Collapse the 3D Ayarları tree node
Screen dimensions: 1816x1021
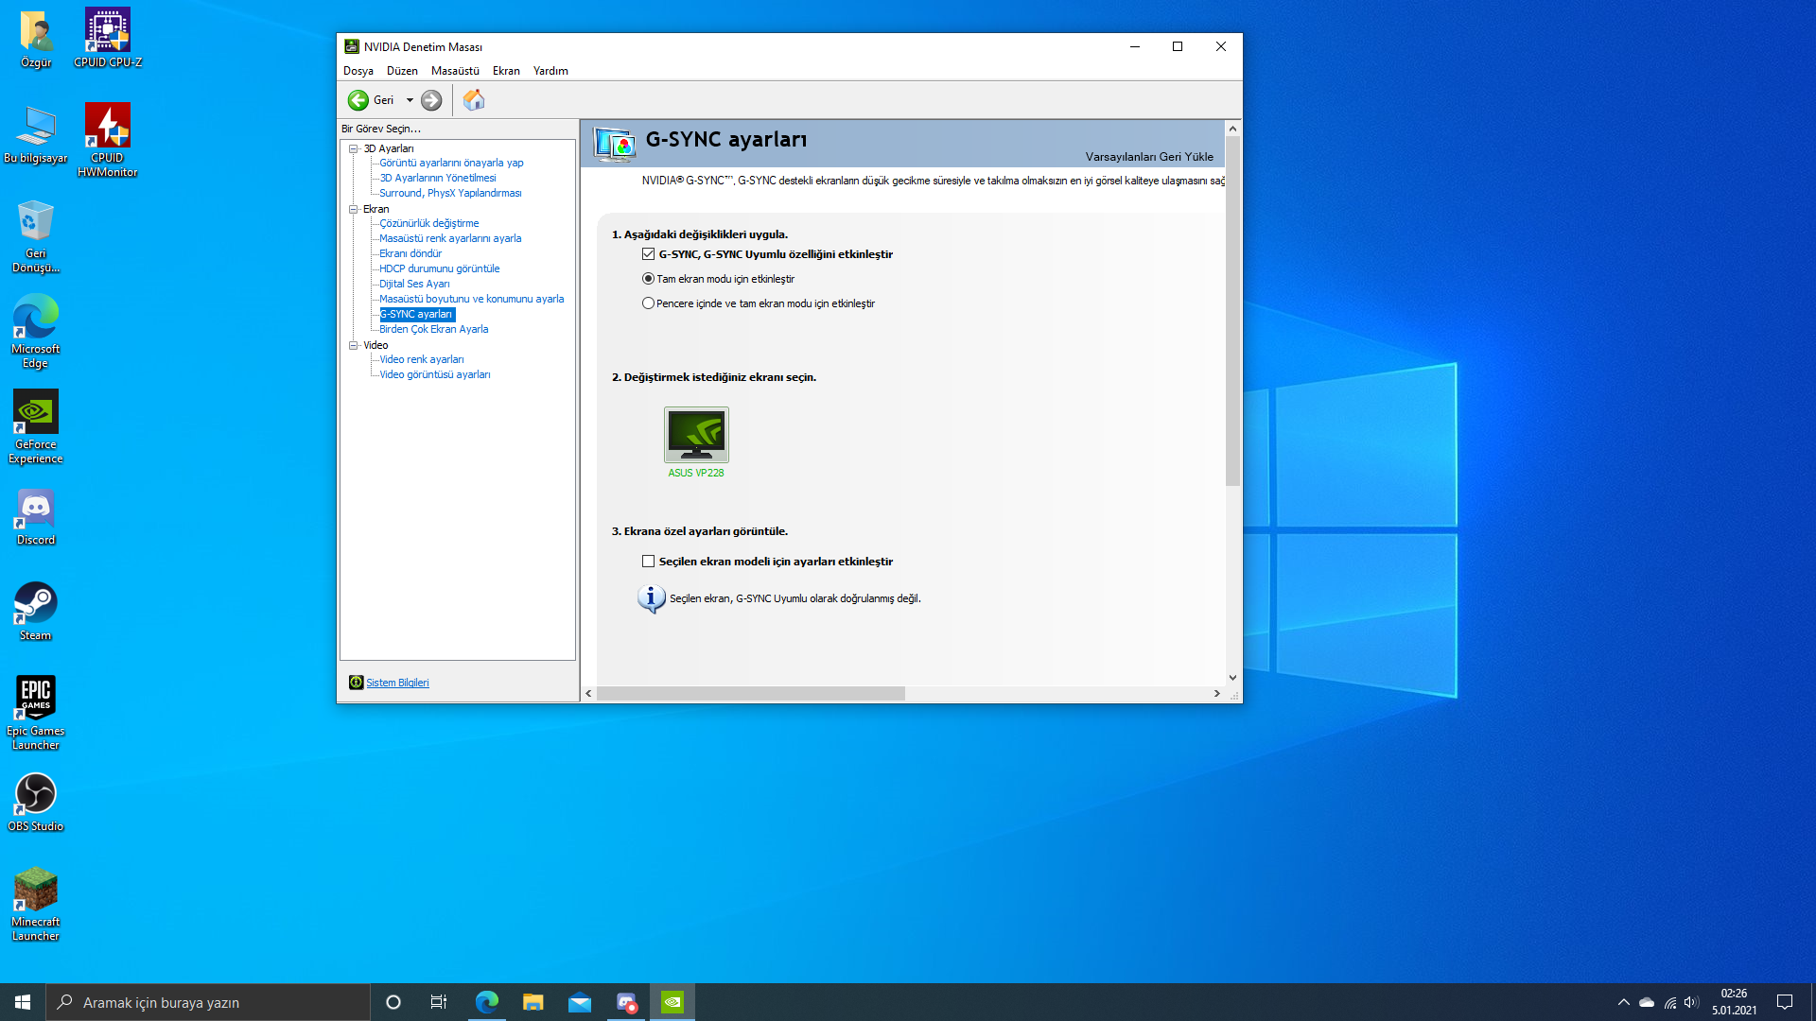(354, 148)
